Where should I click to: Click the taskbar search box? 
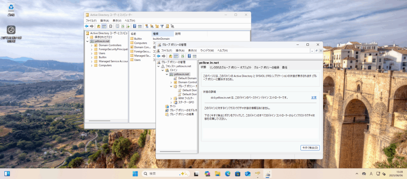[166, 173]
